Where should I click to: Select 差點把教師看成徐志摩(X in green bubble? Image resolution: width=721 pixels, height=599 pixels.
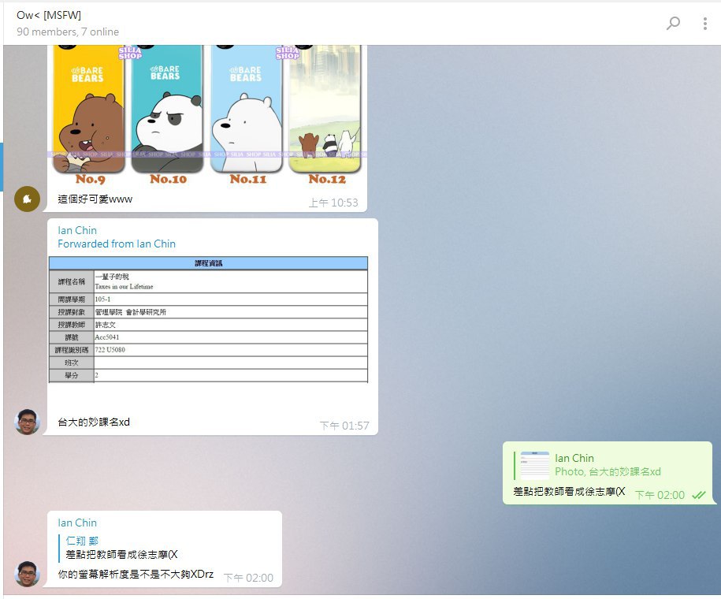point(569,491)
